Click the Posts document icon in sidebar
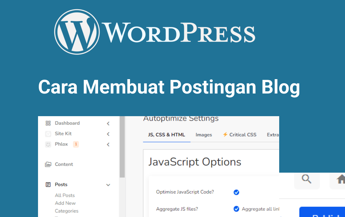345x217 pixels. (x=48, y=184)
